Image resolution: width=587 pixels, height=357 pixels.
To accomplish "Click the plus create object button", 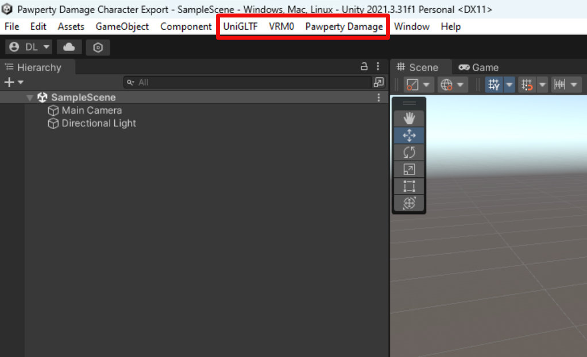I will click(x=13, y=82).
